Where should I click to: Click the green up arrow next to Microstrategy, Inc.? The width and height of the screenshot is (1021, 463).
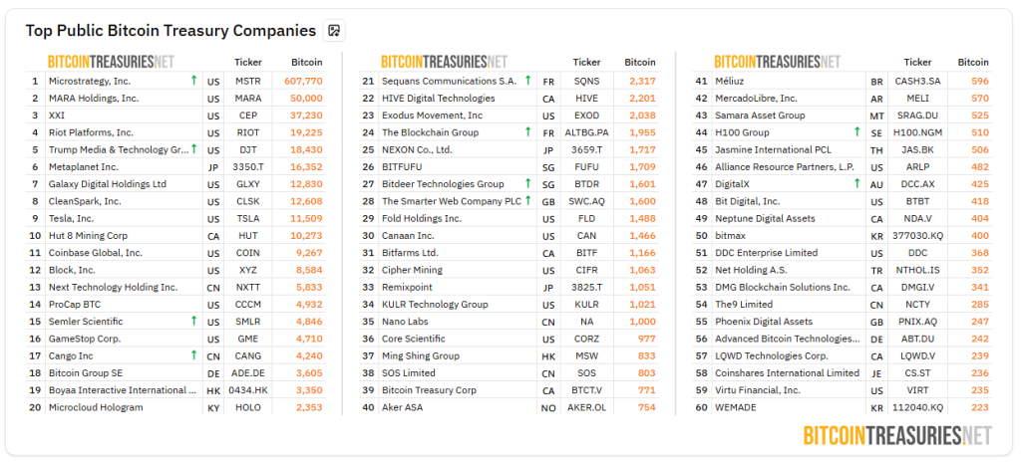coord(193,81)
